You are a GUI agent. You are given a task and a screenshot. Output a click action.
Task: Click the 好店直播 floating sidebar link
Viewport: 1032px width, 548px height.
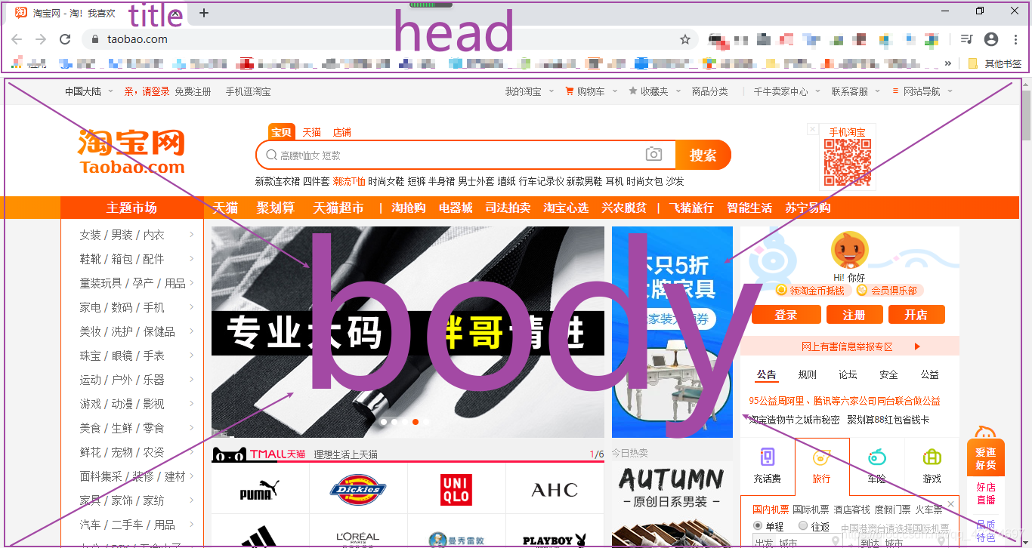coord(986,493)
